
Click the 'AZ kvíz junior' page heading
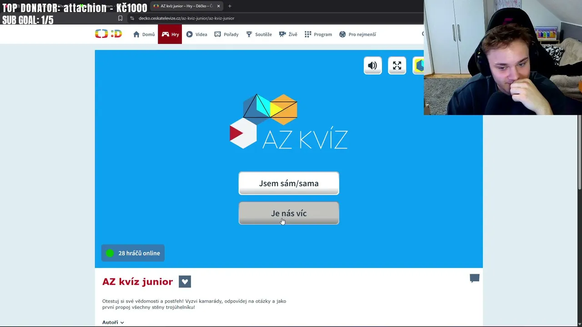tap(137, 282)
